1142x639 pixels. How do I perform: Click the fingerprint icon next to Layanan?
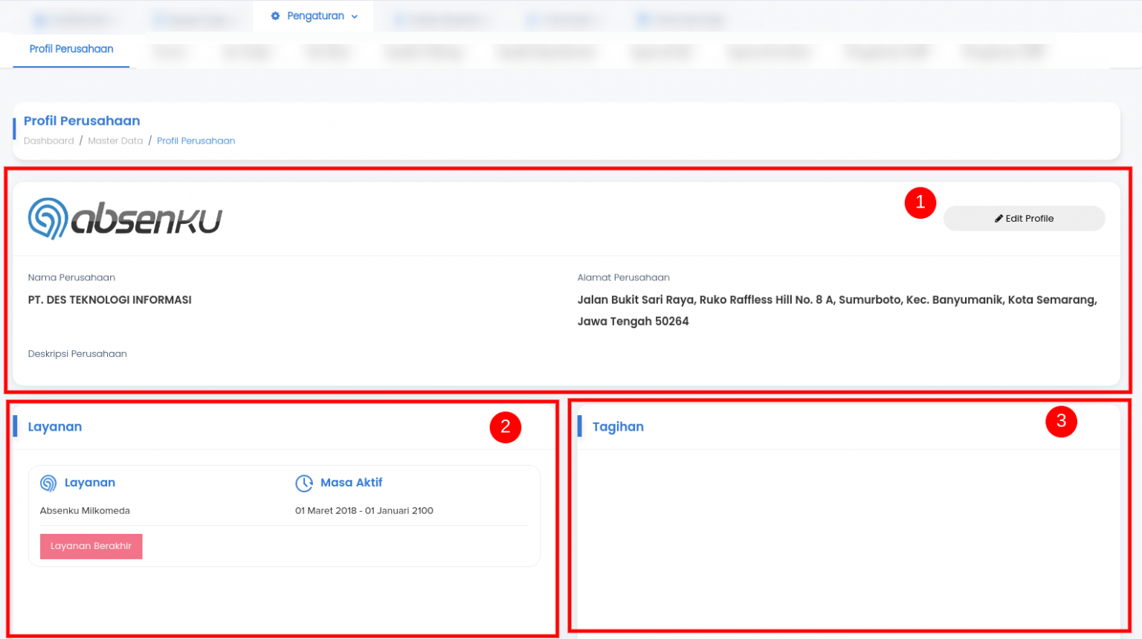pos(48,484)
